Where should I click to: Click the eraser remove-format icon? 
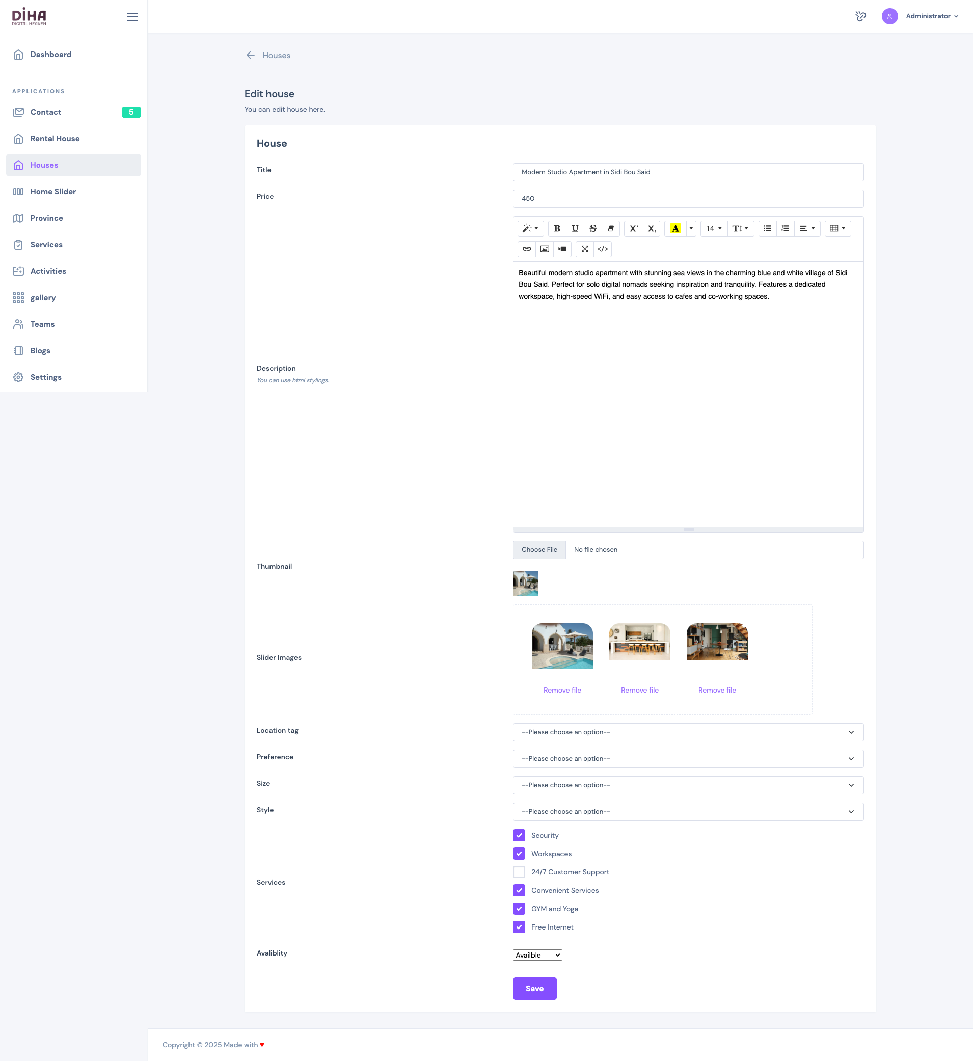pyautogui.click(x=610, y=229)
